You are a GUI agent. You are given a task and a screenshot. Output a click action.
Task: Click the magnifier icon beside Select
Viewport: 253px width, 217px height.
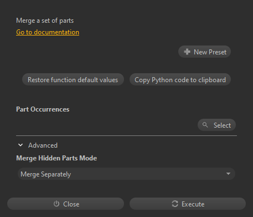(205, 125)
